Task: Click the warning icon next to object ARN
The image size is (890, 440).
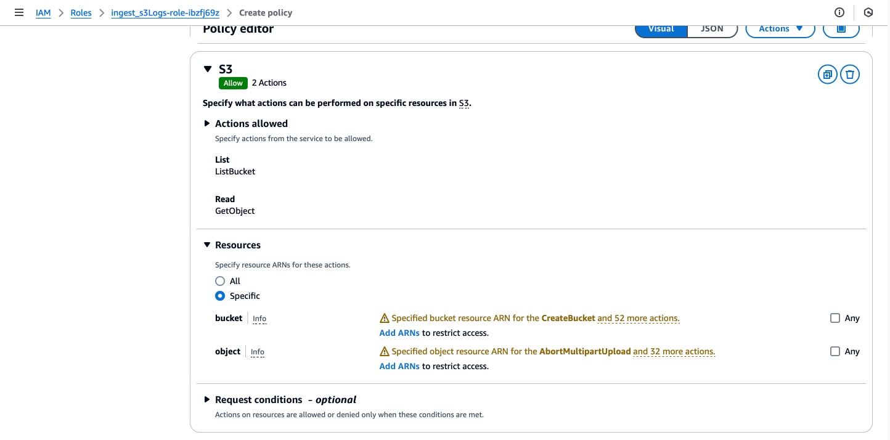Action: click(385, 352)
